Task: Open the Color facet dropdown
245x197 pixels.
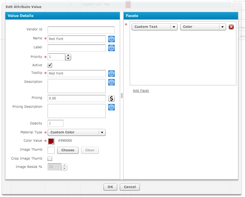Action: click(x=203, y=27)
